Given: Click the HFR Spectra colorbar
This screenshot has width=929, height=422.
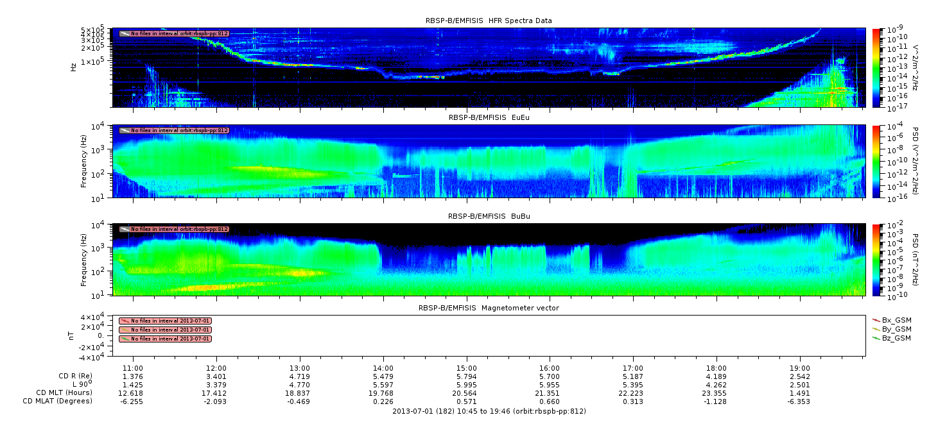Looking at the screenshot, I should pyautogui.click(x=876, y=67).
